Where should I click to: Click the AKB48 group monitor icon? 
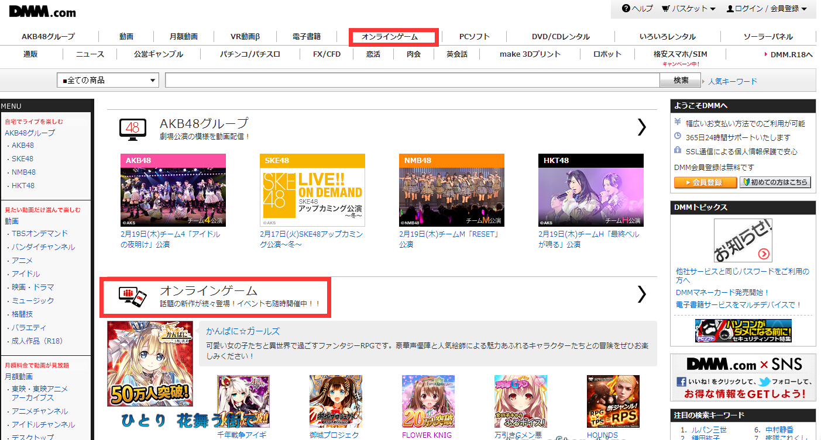click(132, 129)
